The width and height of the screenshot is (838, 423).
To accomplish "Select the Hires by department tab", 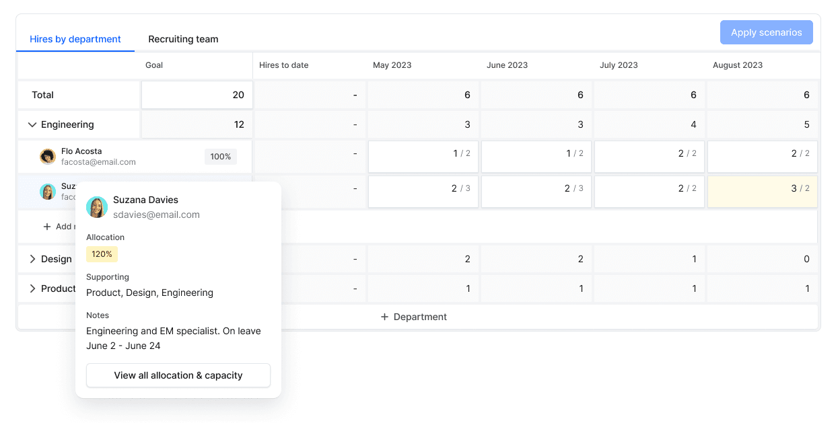I will (x=75, y=39).
